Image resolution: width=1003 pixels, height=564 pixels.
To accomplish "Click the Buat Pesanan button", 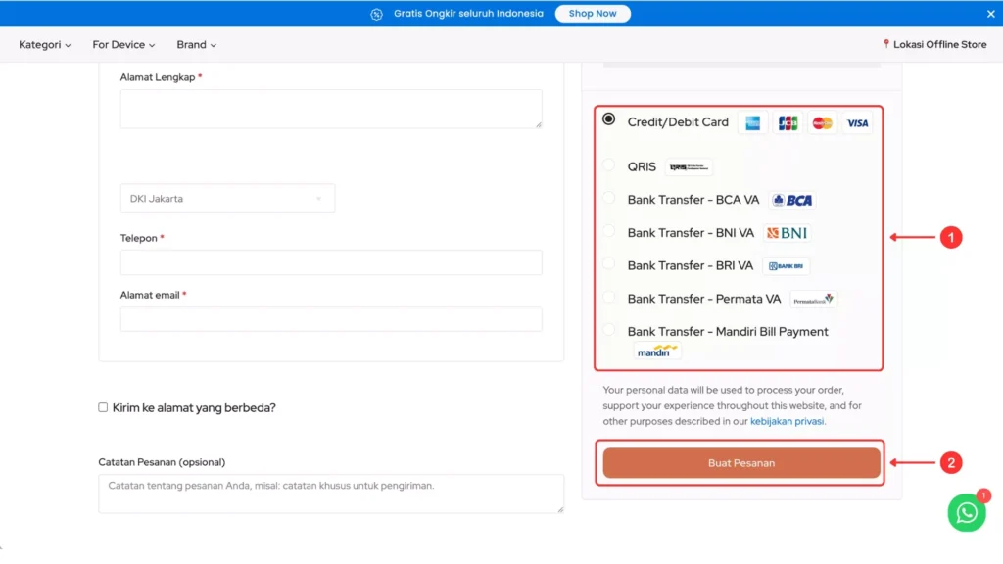I will (740, 462).
